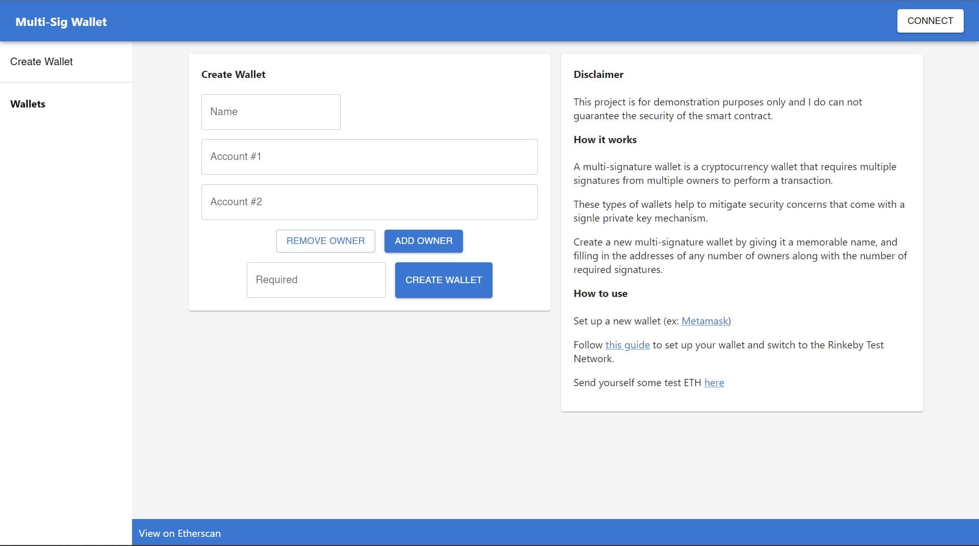Open the Create Wallet sidebar item
This screenshot has width=979, height=546.
click(x=66, y=62)
